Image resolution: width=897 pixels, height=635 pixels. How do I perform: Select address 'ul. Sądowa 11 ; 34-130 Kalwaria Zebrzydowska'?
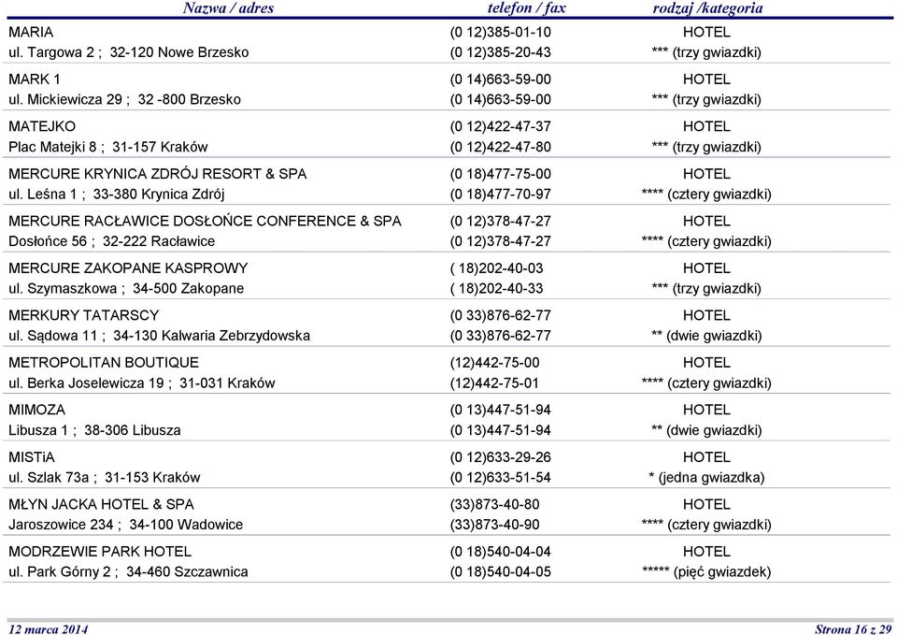(x=160, y=336)
